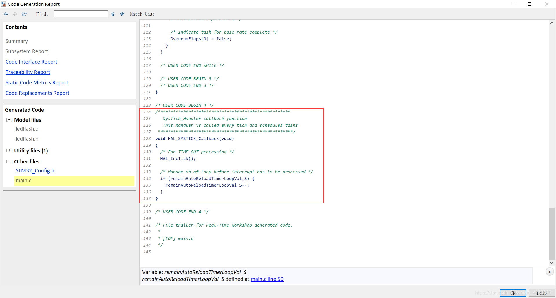This screenshot has height=298, width=556.
Task: Click remainAutoReloadTimerLoopVal_S-- on line 135
Action: [206, 185]
